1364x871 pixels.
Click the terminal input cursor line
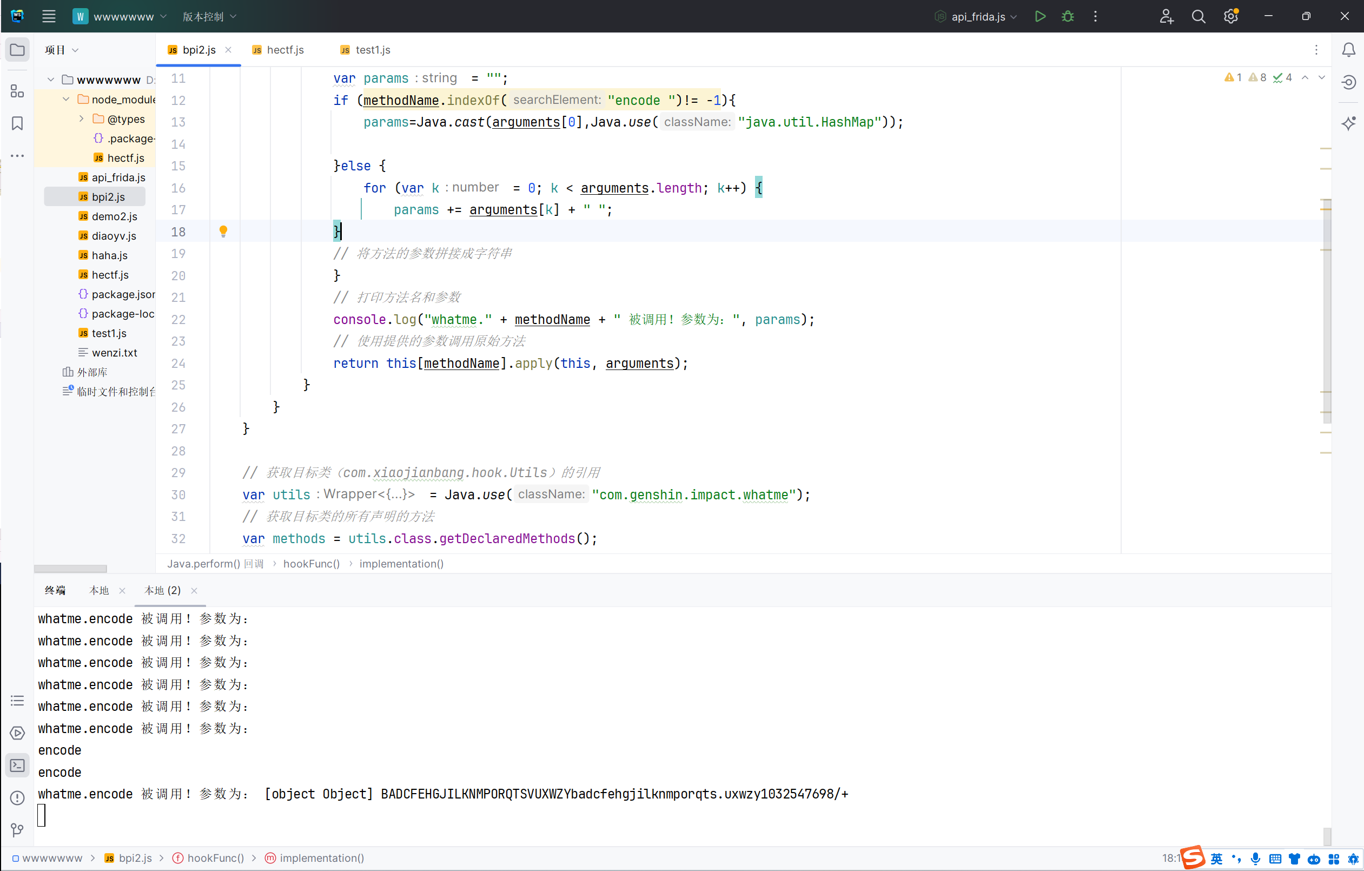tap(41, 815)
